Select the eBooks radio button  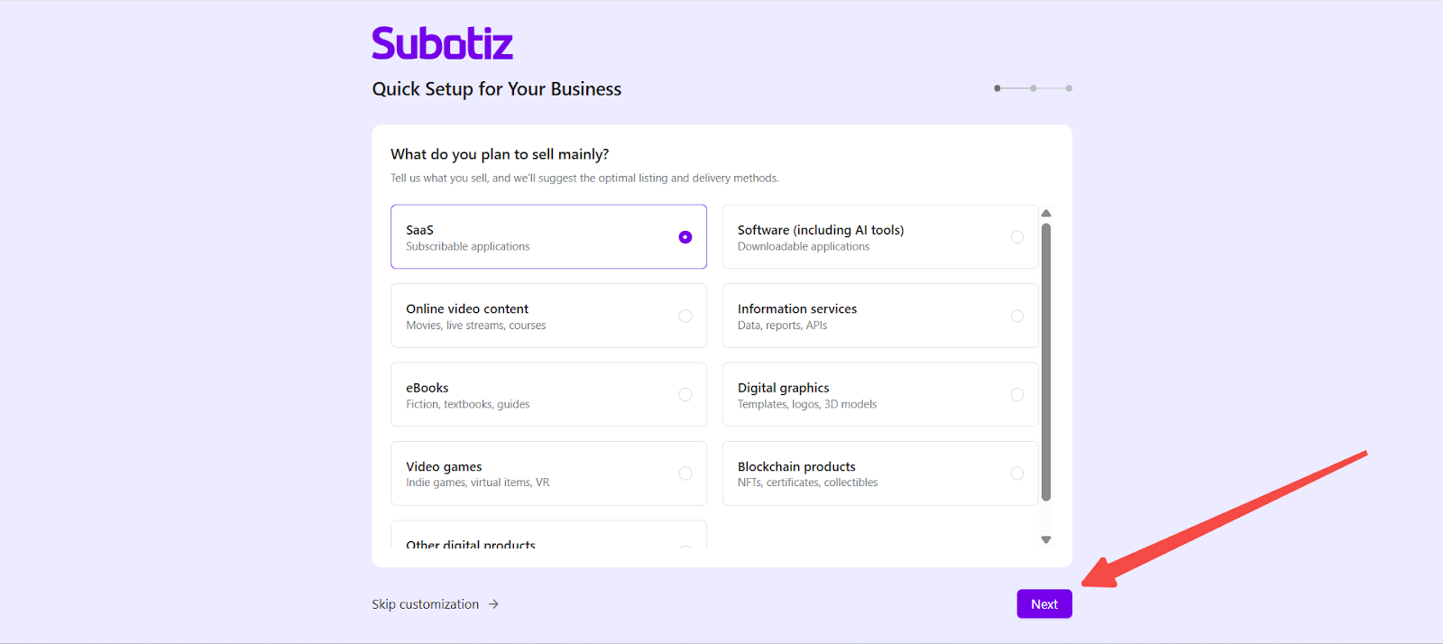(x=685, y=395)
